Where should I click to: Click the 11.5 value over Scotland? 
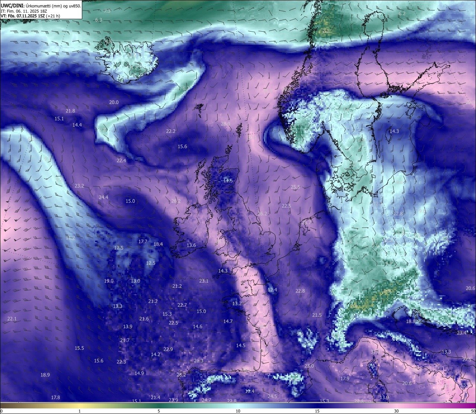[x=228, y=180]
